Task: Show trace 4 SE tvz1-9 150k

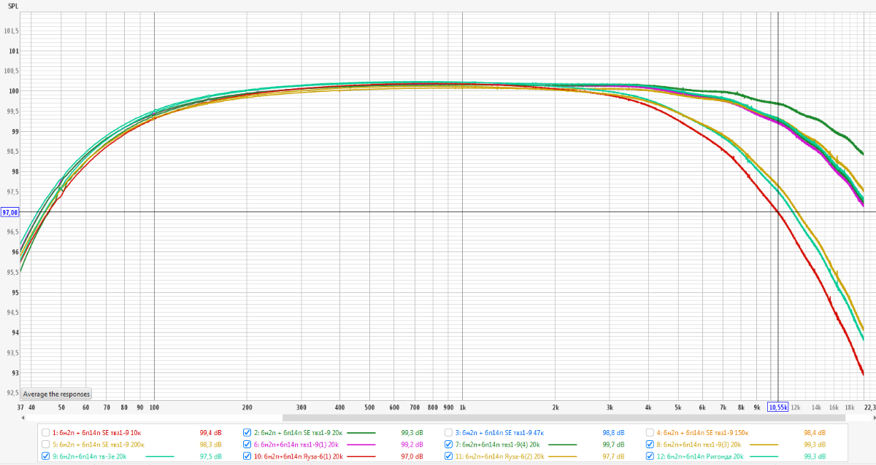Action: [x=650, y=431]
